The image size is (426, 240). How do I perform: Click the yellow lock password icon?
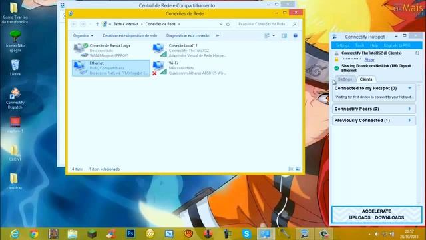pyautogui.click(x=337, y=59)
